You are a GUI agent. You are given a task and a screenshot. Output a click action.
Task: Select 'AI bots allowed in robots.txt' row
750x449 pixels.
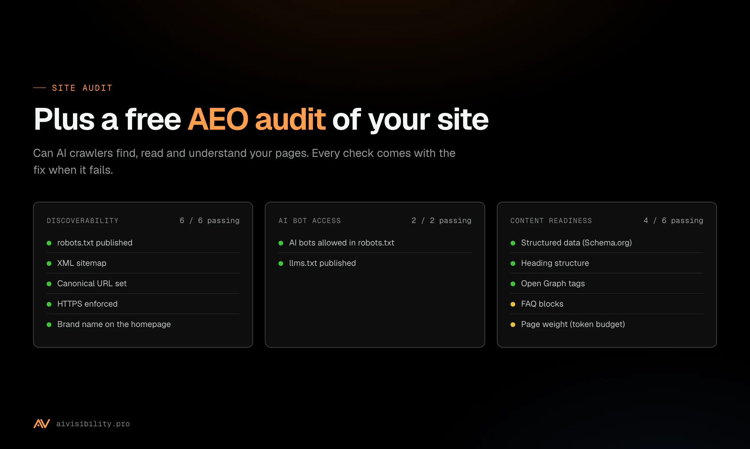click(375, 243)
